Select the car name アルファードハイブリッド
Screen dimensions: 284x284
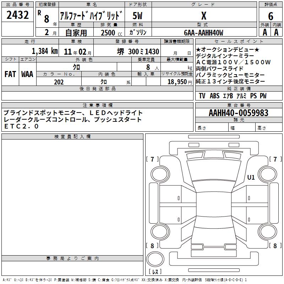[x=91, y=16]
